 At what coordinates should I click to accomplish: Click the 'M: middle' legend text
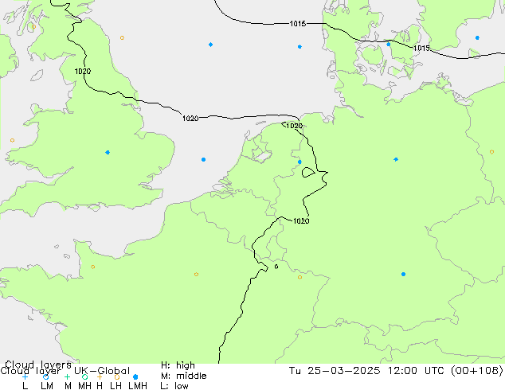183,376
